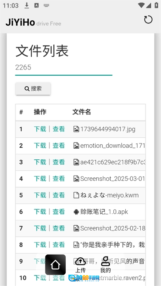Click the audio file icon in row 8
Screen dimensions: 161x286
[76, 245]
